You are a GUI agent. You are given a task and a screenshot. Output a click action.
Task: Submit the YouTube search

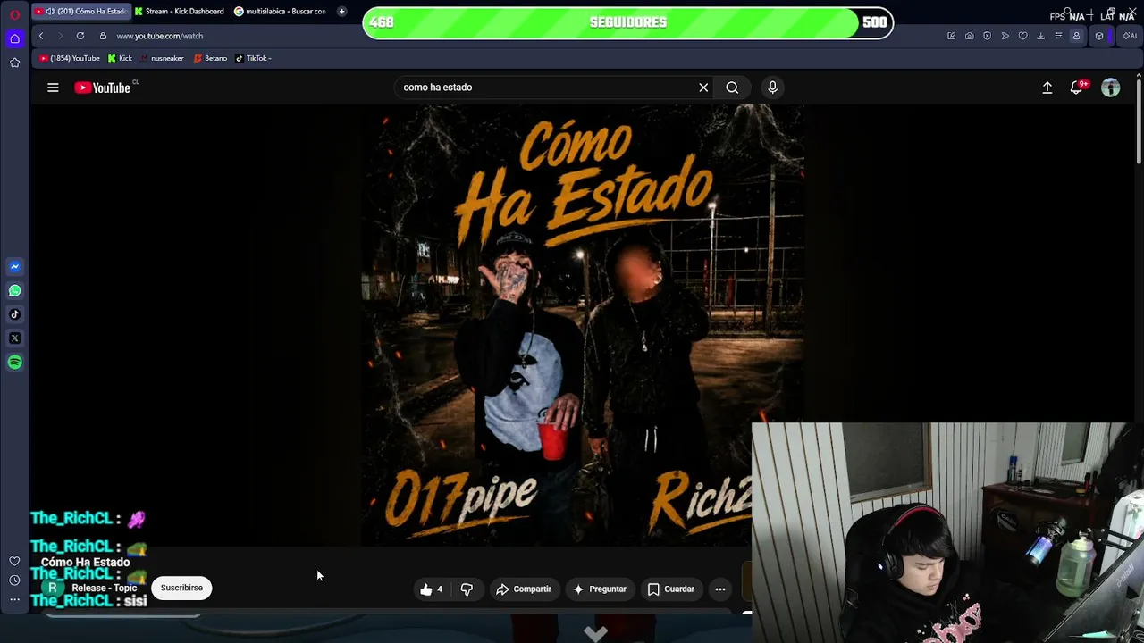pos(732,88)
